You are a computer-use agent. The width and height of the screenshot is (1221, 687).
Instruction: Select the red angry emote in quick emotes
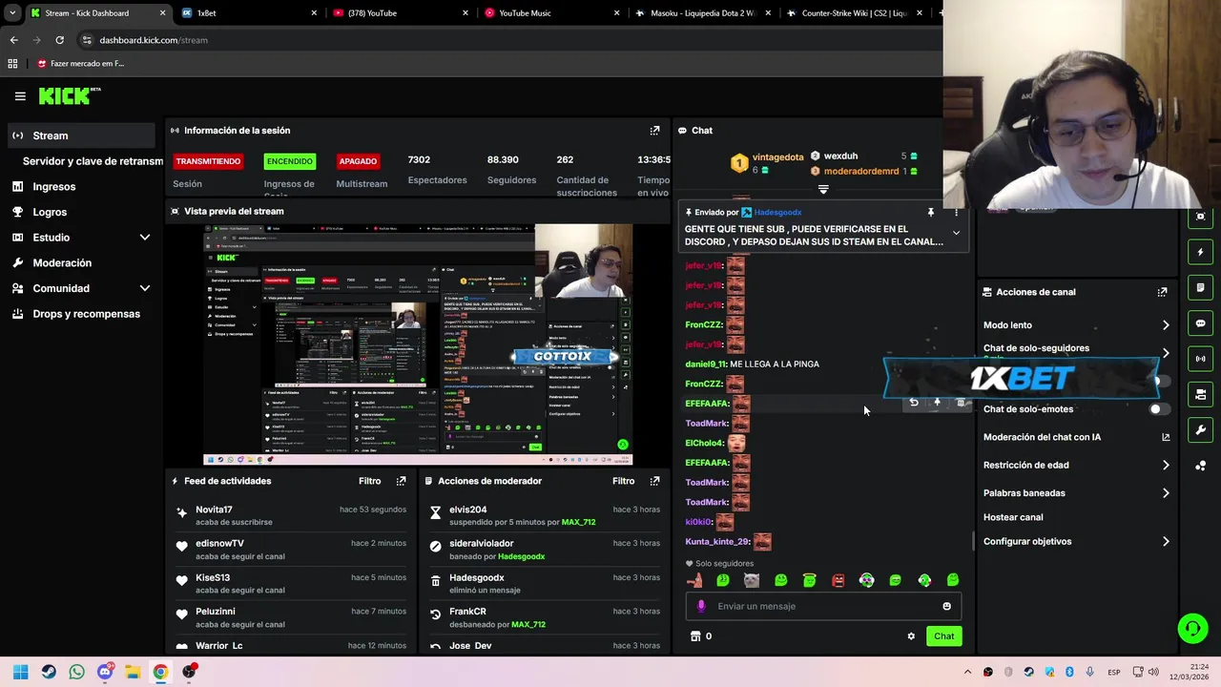838,580
